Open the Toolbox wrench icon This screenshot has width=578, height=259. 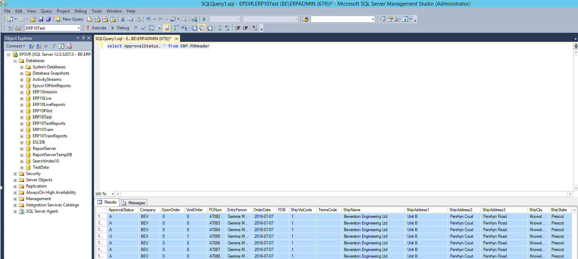tap(398, 19)
